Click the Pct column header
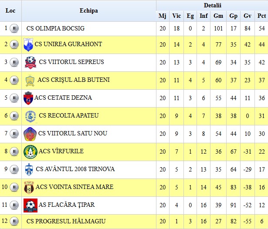Viewport: 268px width, 229px height. point(261,16)
